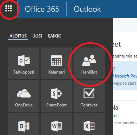The image size is (137, 135).
Task: Open the Delve tile with D icon
Action: pyautogui.click(x=24, y=124)
